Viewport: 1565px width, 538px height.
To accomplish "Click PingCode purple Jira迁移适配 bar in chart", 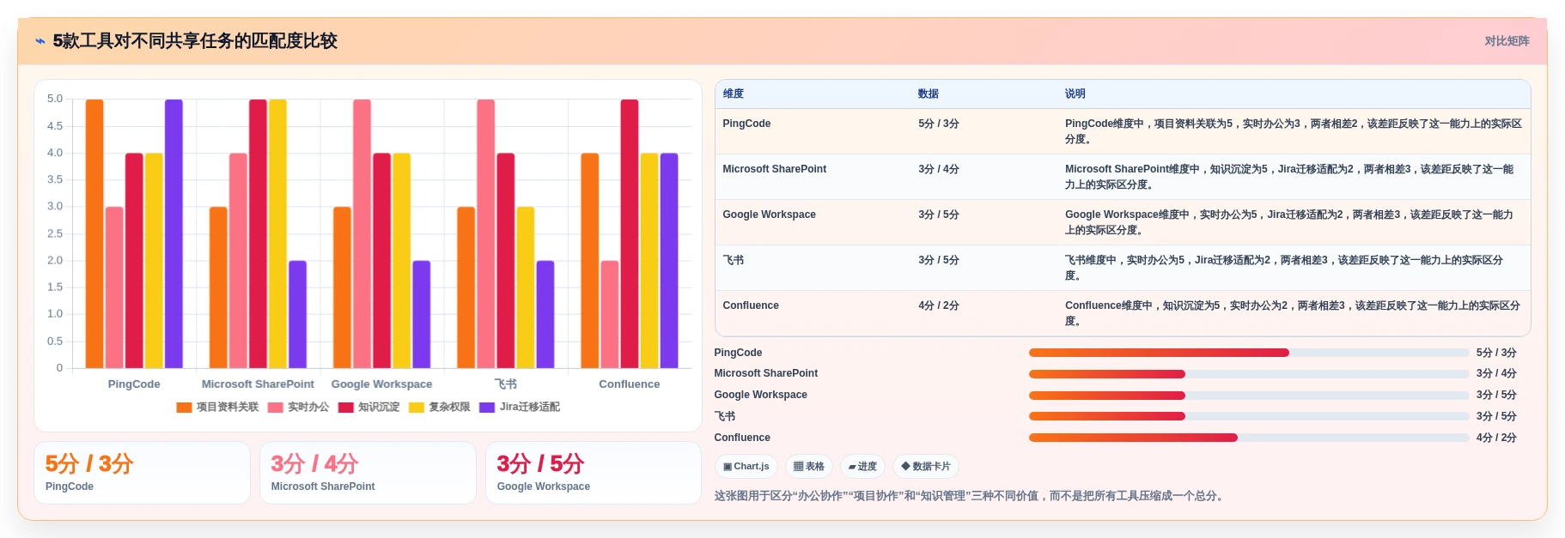I will coord(174,233).
